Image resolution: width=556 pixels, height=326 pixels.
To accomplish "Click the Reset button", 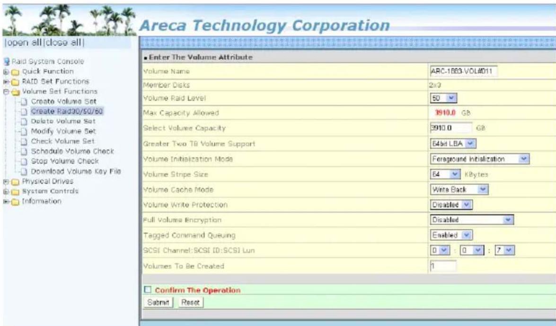I will tap(190, 302).
